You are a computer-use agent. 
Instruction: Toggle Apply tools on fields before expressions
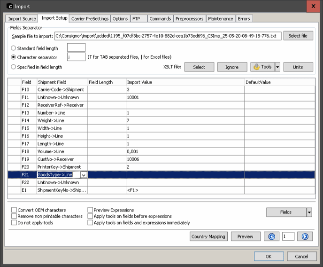click(90, 216)
